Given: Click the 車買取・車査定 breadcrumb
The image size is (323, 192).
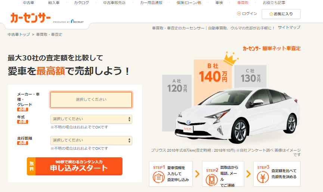Looking at the screenshot, I should [x=49, y=34].
